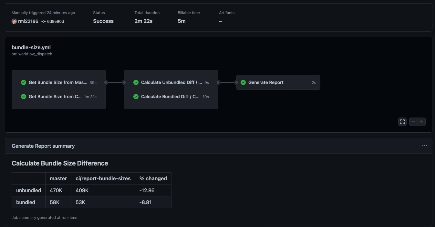Open fullscreen view of the workflow graph
The width and height of the screenshot is (435, 227).
(402, 122)
